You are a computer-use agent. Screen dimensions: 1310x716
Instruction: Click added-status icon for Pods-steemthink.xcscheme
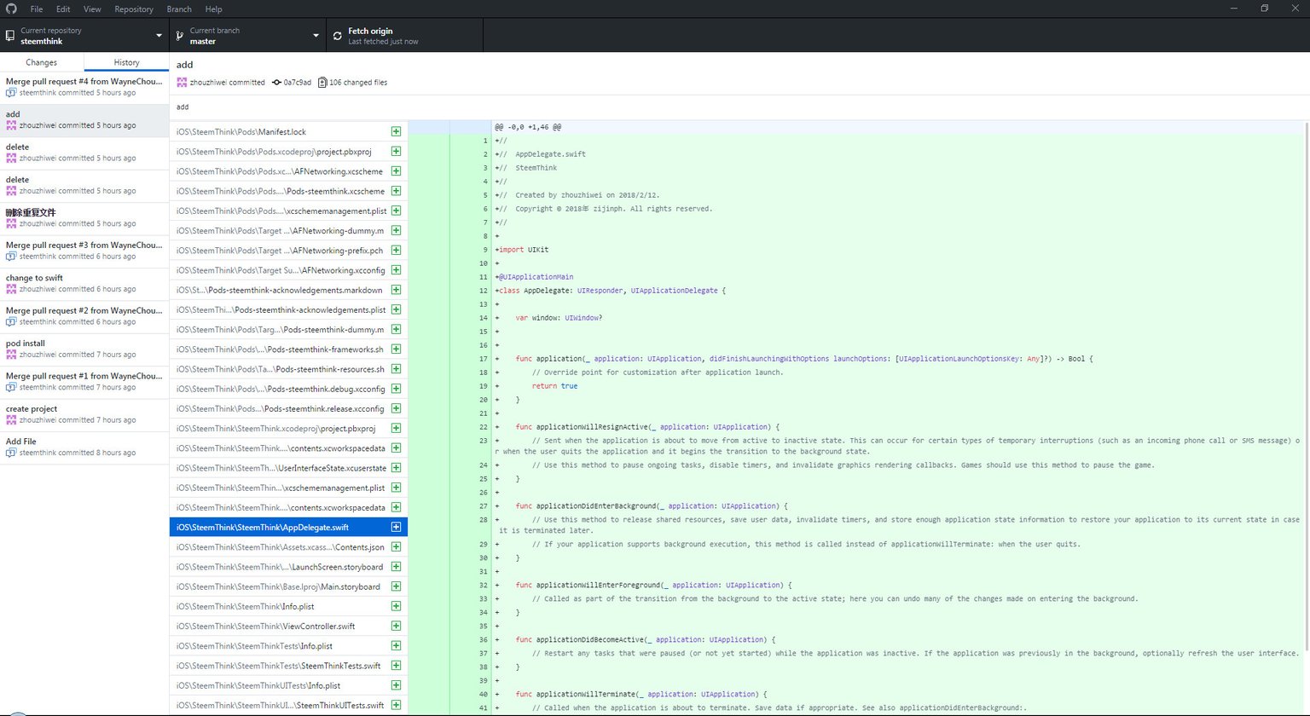(x=396, y=191)
